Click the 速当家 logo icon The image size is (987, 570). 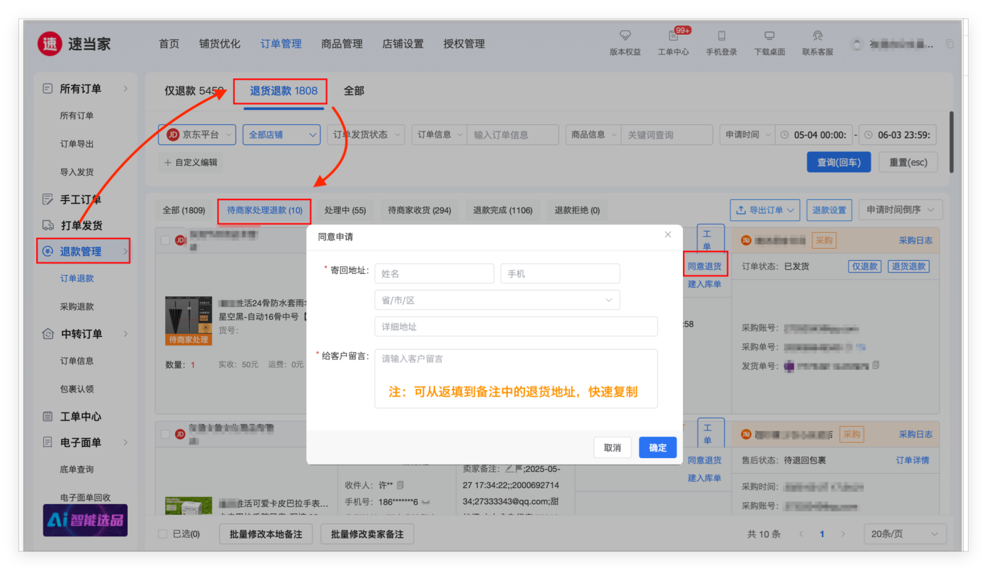point(50,44)
